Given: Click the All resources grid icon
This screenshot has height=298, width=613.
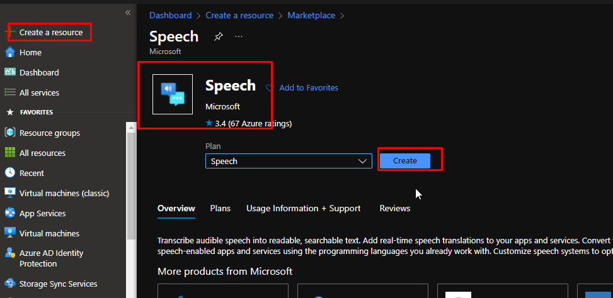Looking at the screenshot, I should 9,153.
